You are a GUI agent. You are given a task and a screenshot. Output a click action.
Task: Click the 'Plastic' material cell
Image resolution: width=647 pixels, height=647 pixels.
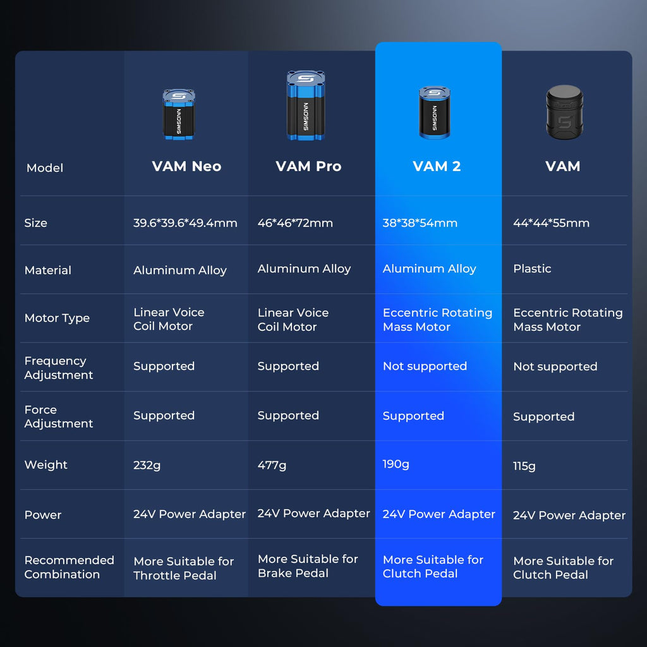point(532,269)
